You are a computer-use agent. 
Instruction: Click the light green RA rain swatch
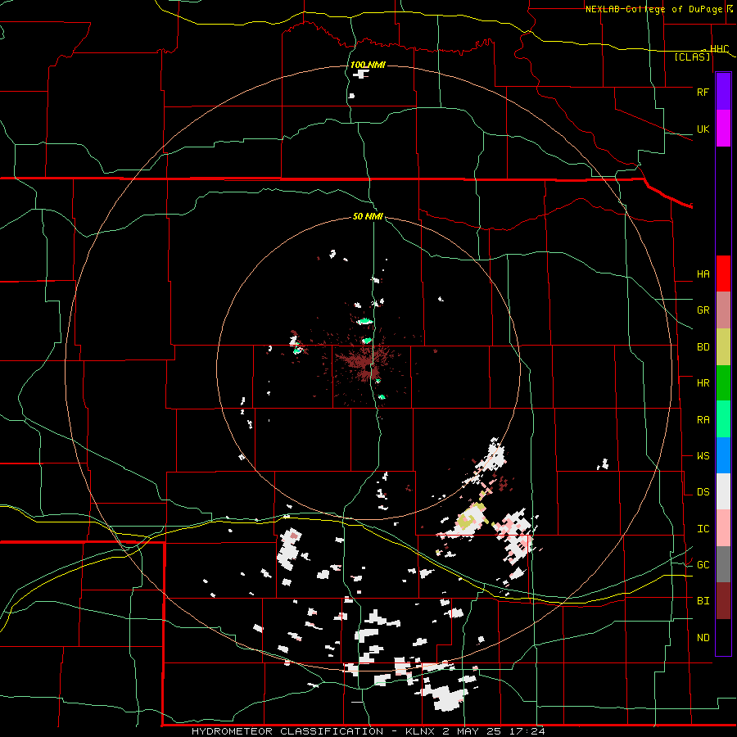[723, 419]
